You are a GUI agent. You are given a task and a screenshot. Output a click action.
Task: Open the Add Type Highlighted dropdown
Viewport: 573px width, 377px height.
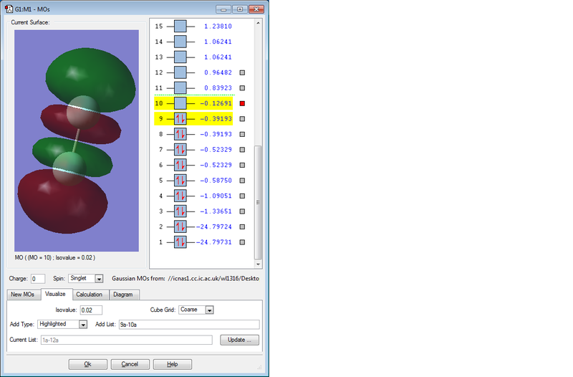[83, 325]
